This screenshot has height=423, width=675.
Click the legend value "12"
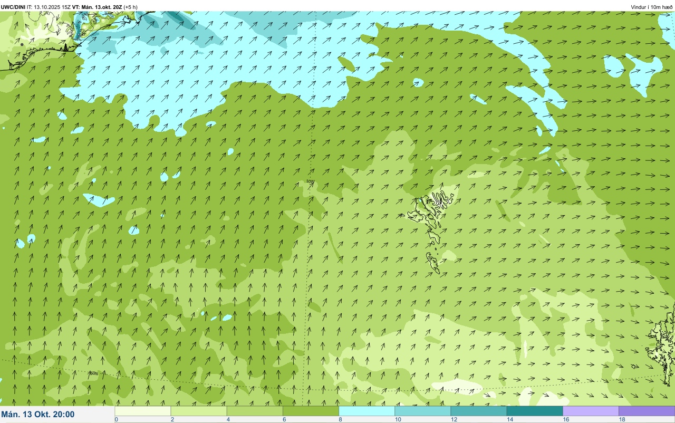click(454, 419)
